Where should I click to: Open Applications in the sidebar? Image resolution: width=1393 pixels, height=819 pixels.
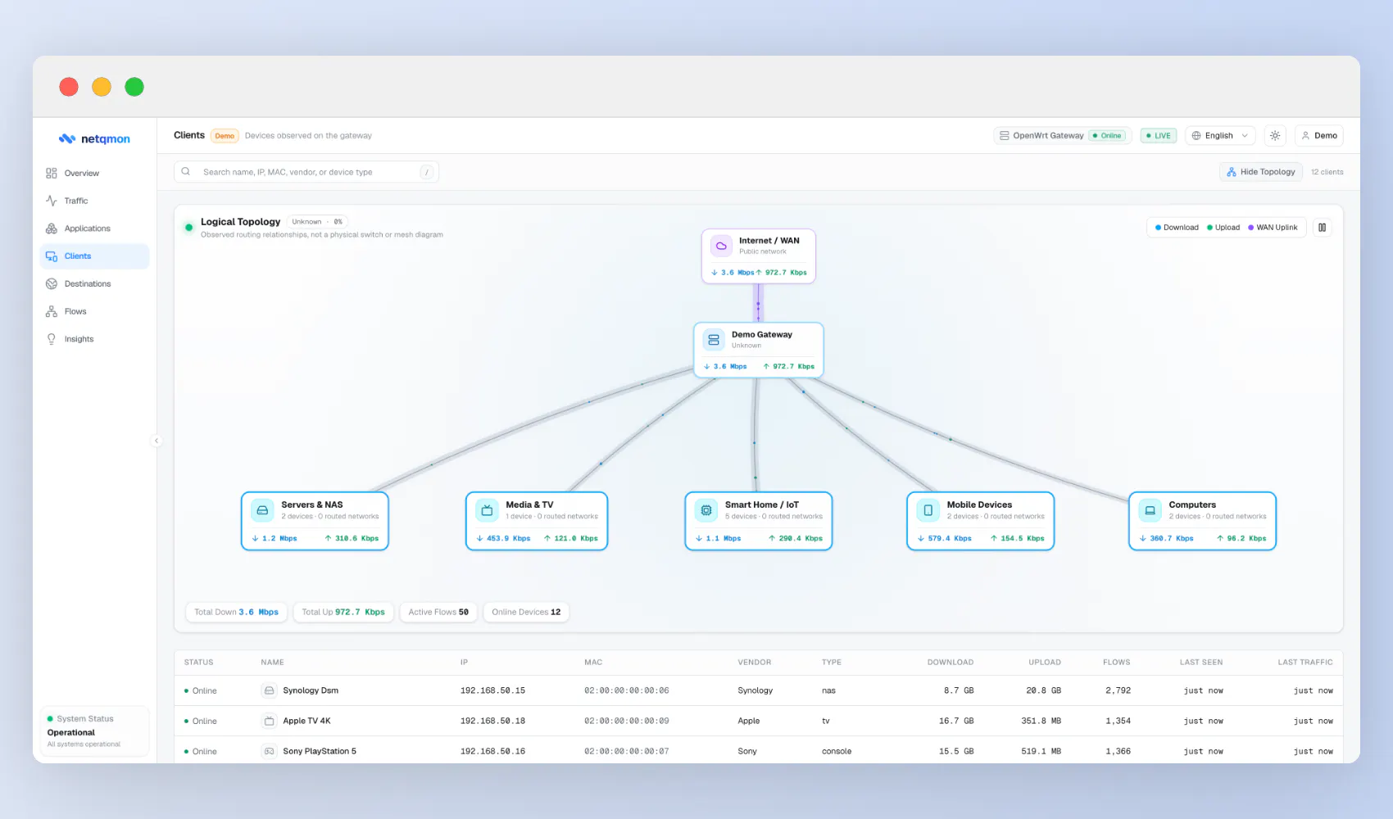[94, 229]
